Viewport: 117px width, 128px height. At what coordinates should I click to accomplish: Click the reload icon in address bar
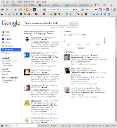[79, 10]
